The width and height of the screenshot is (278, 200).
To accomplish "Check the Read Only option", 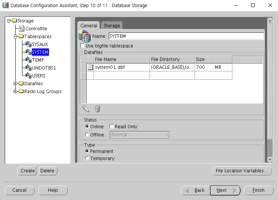I will coord(111,126).
